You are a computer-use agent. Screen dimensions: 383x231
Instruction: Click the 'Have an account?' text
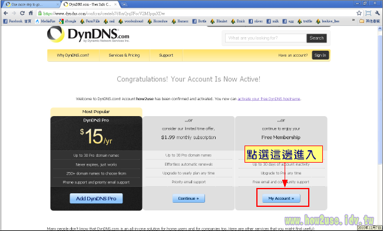[x=293, y=55]
